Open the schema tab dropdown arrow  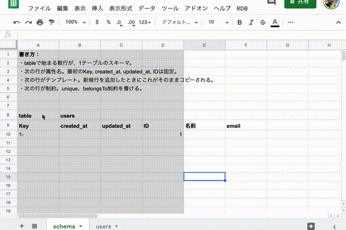point(81,226)
